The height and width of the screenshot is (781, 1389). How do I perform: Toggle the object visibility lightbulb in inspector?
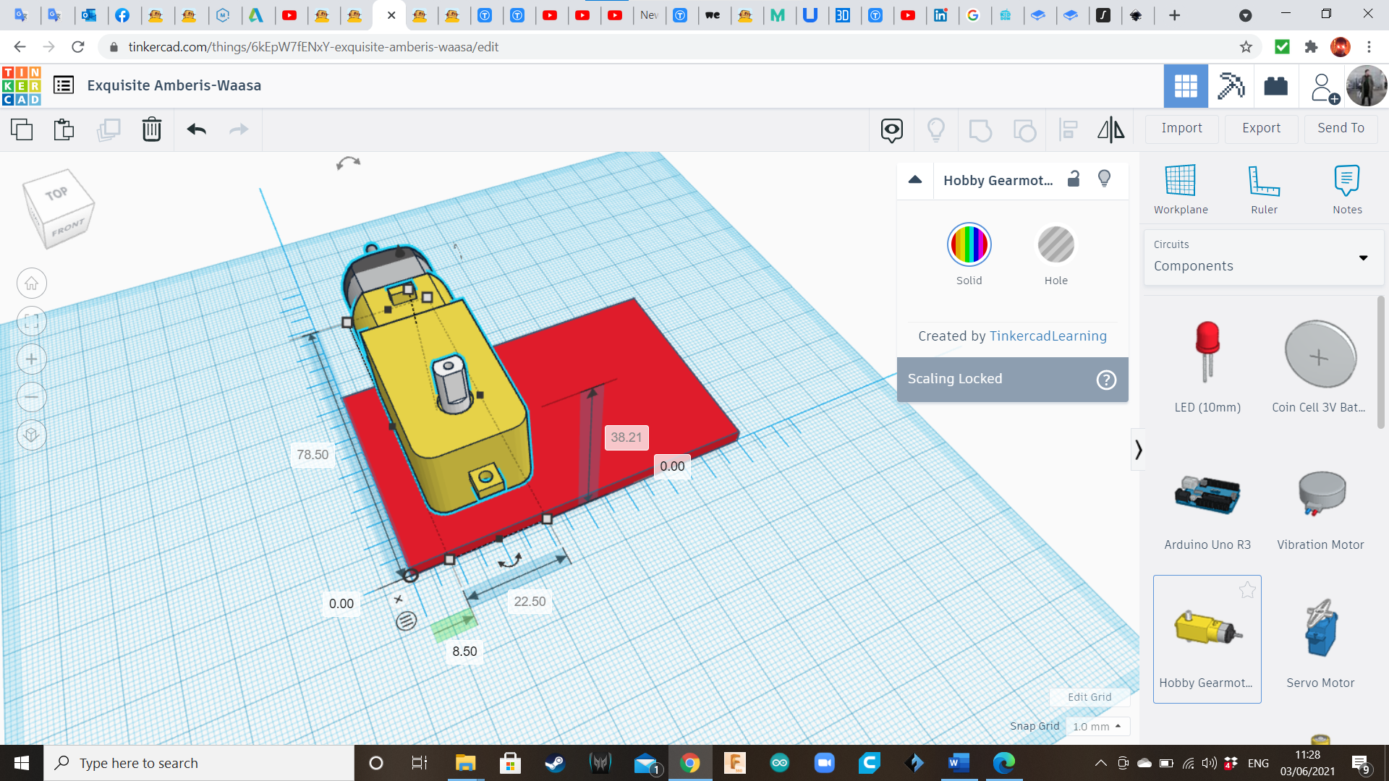pyautogui.click(x=1104, y=179)
